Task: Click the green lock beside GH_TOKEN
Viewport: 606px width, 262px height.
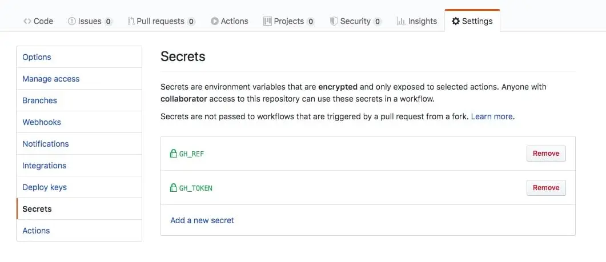Action: coord(174,188)
